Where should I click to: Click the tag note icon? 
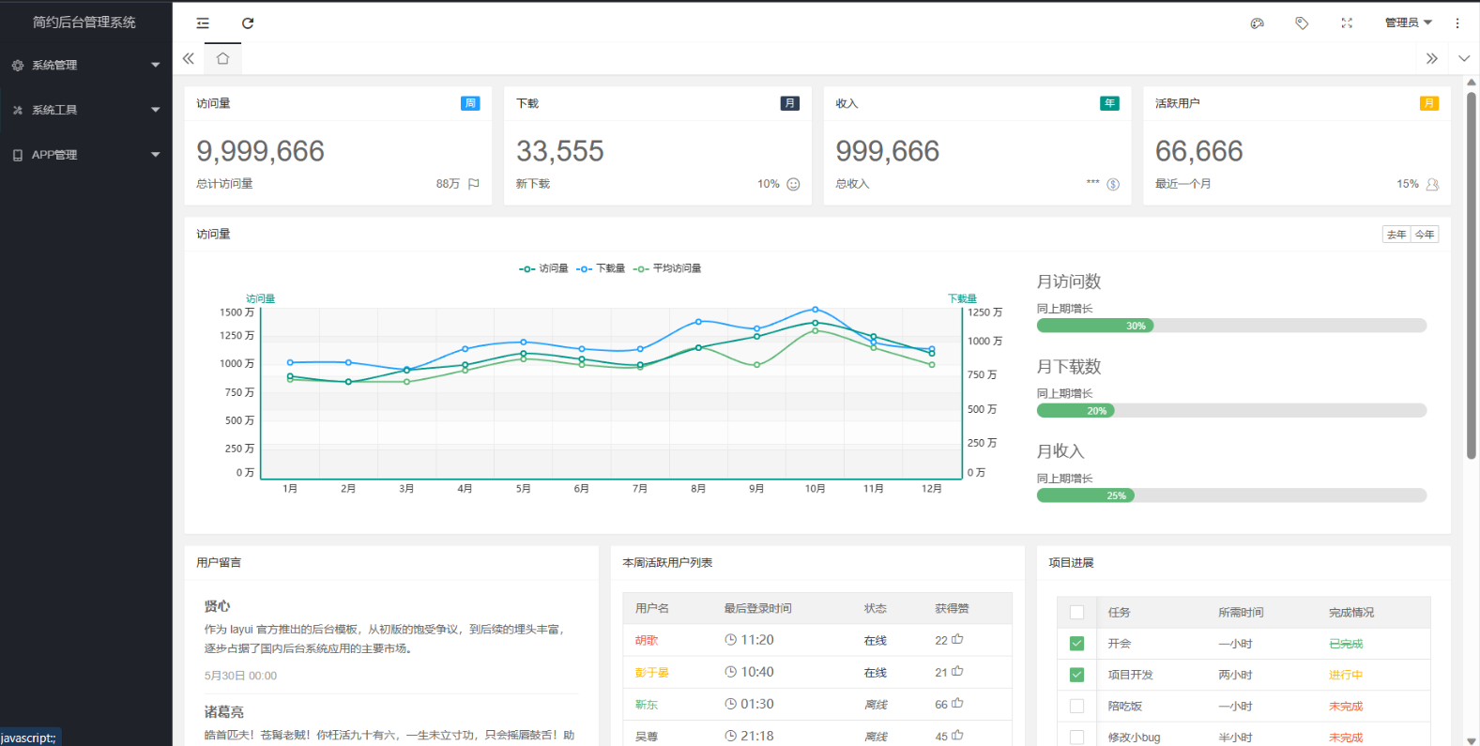coord(1302,23)
